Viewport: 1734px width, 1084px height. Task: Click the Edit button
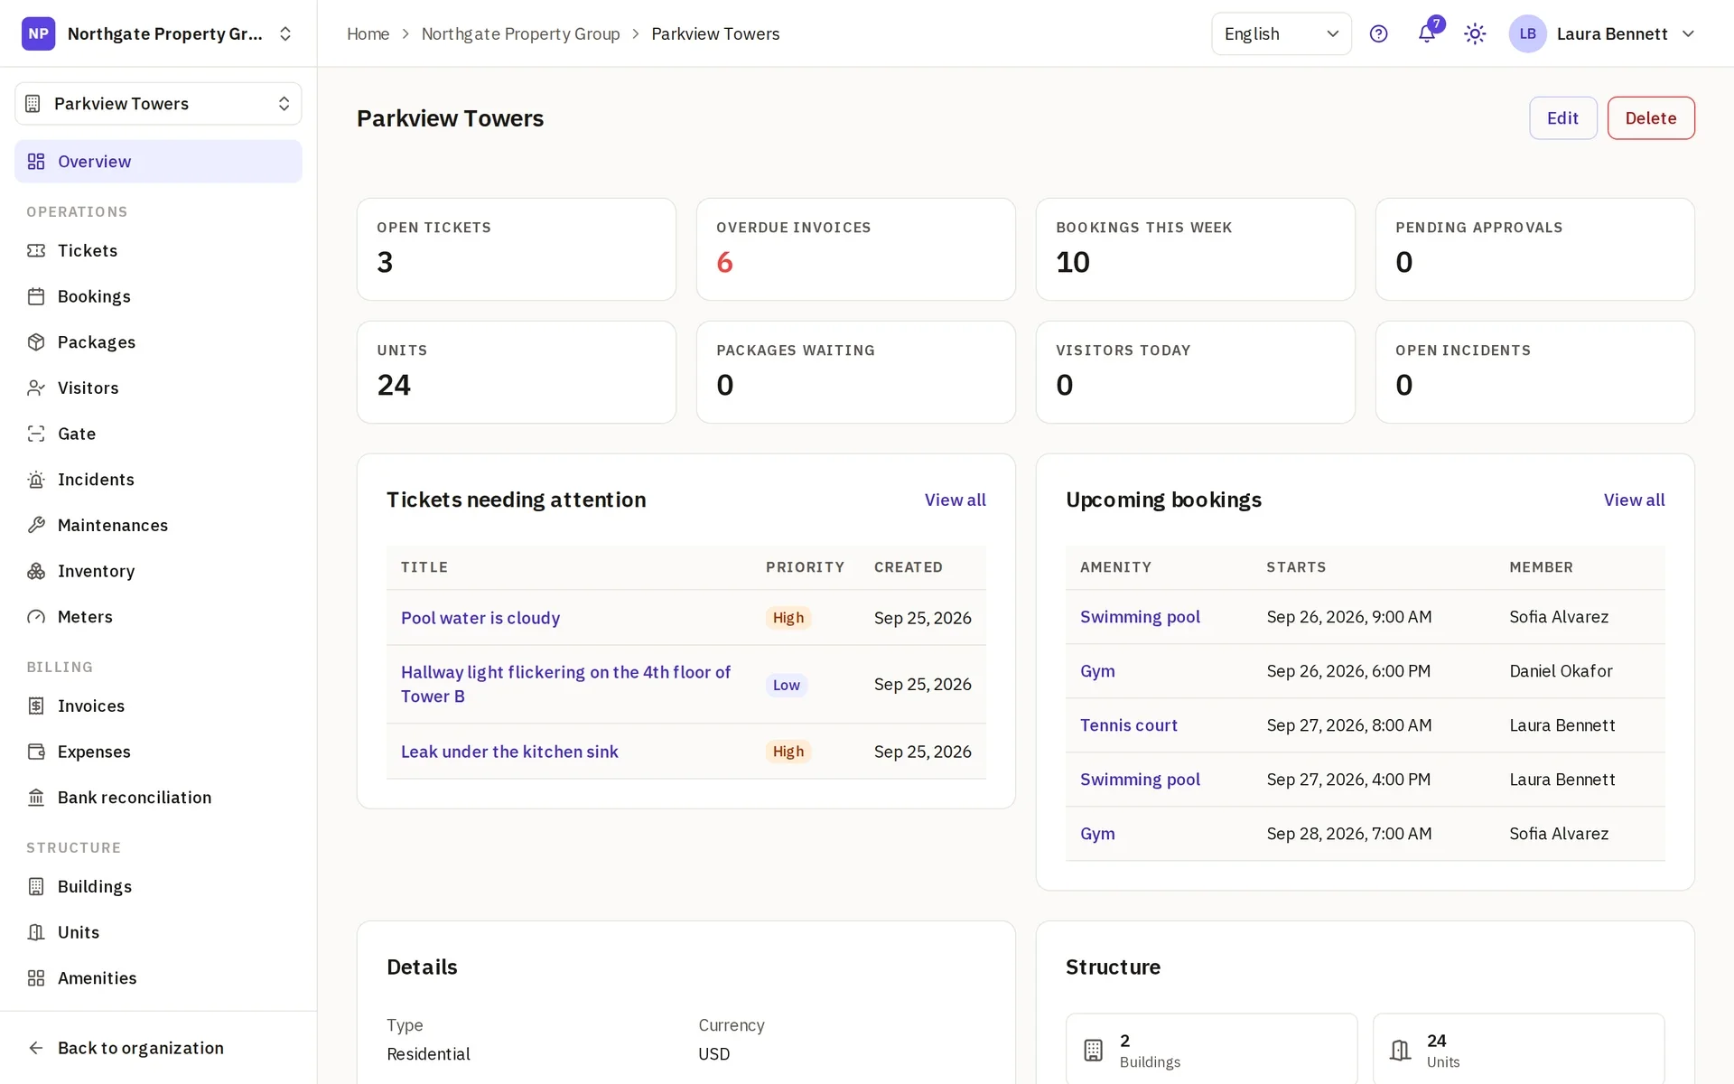[1562, 118]
